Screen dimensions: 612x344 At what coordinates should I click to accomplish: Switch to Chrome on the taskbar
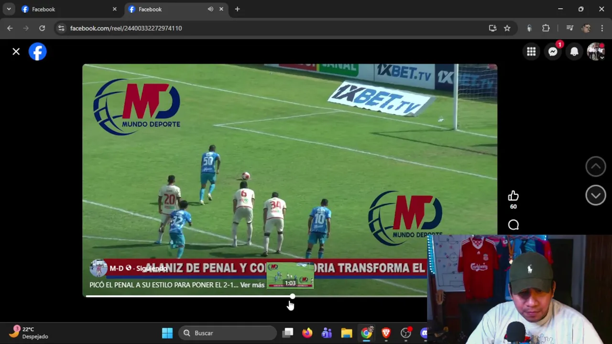click(x=366, y=333)
